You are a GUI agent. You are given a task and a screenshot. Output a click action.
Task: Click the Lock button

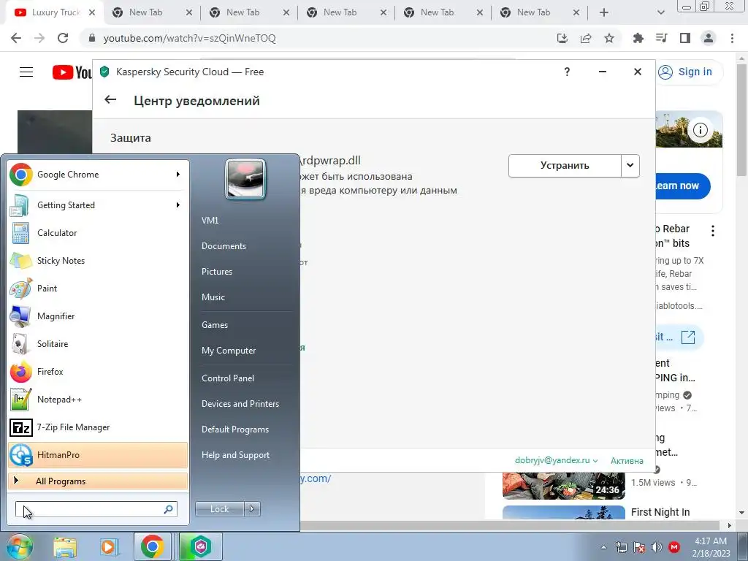[x=219, y=509]
